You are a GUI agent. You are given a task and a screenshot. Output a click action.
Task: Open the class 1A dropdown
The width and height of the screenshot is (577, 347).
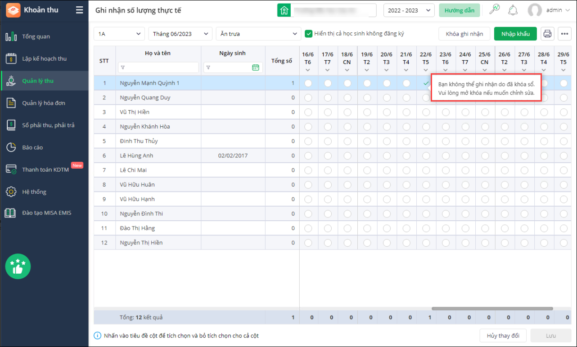click(119, 34)
